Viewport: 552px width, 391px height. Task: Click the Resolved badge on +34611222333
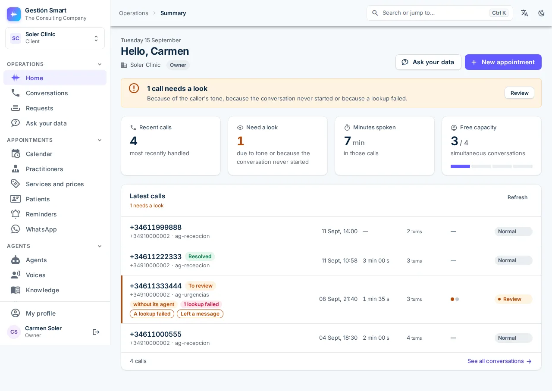point(200,256)
